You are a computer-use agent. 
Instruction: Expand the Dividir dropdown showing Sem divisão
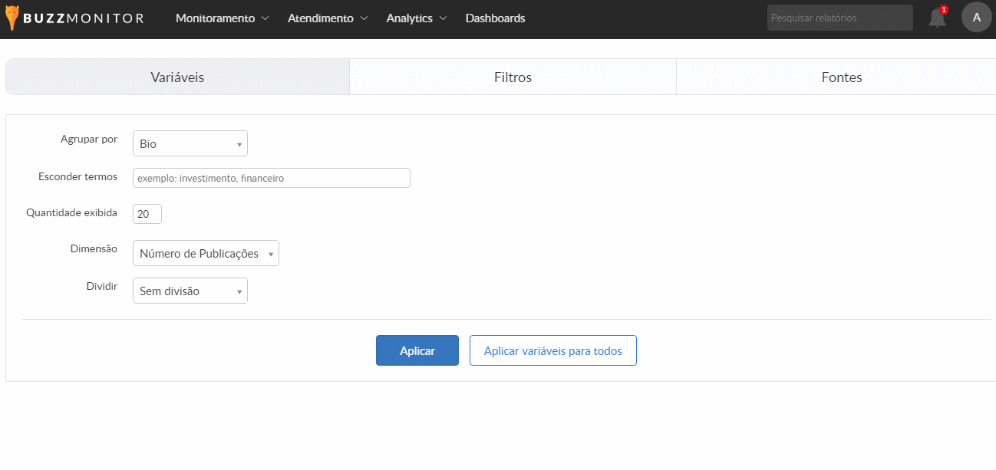coord(190,291)
